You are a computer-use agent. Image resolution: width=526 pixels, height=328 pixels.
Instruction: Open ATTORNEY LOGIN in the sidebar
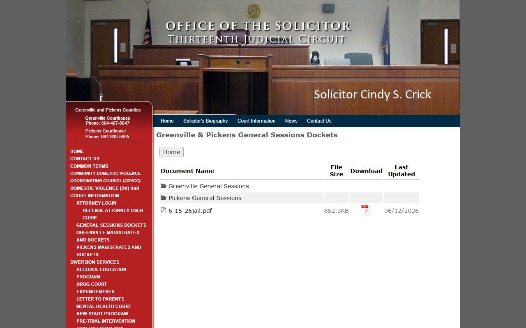(x=96, y=203)
